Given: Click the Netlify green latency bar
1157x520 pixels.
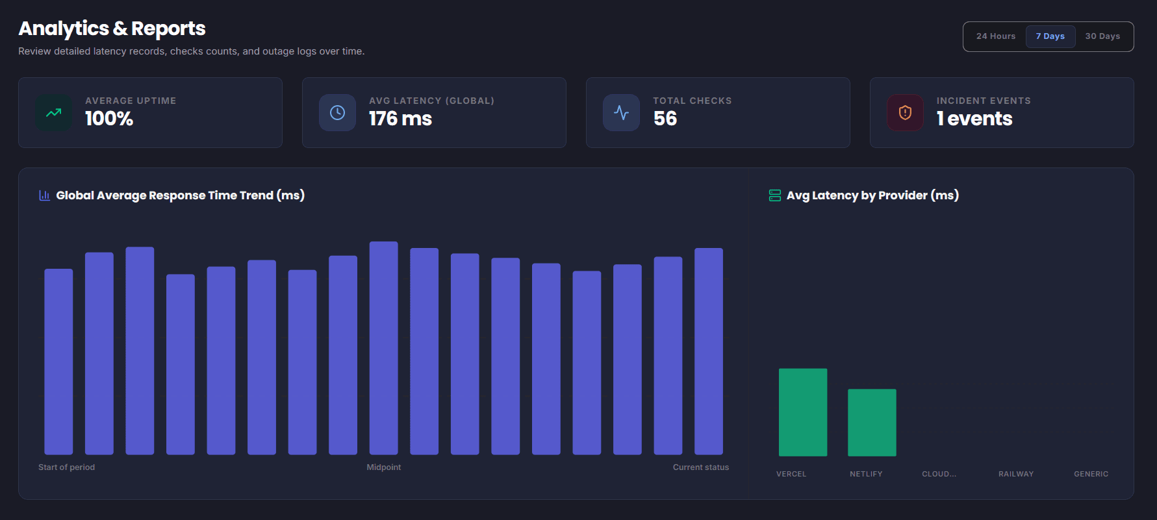Looking at the screenshot, I should click(x=872, y=423).
